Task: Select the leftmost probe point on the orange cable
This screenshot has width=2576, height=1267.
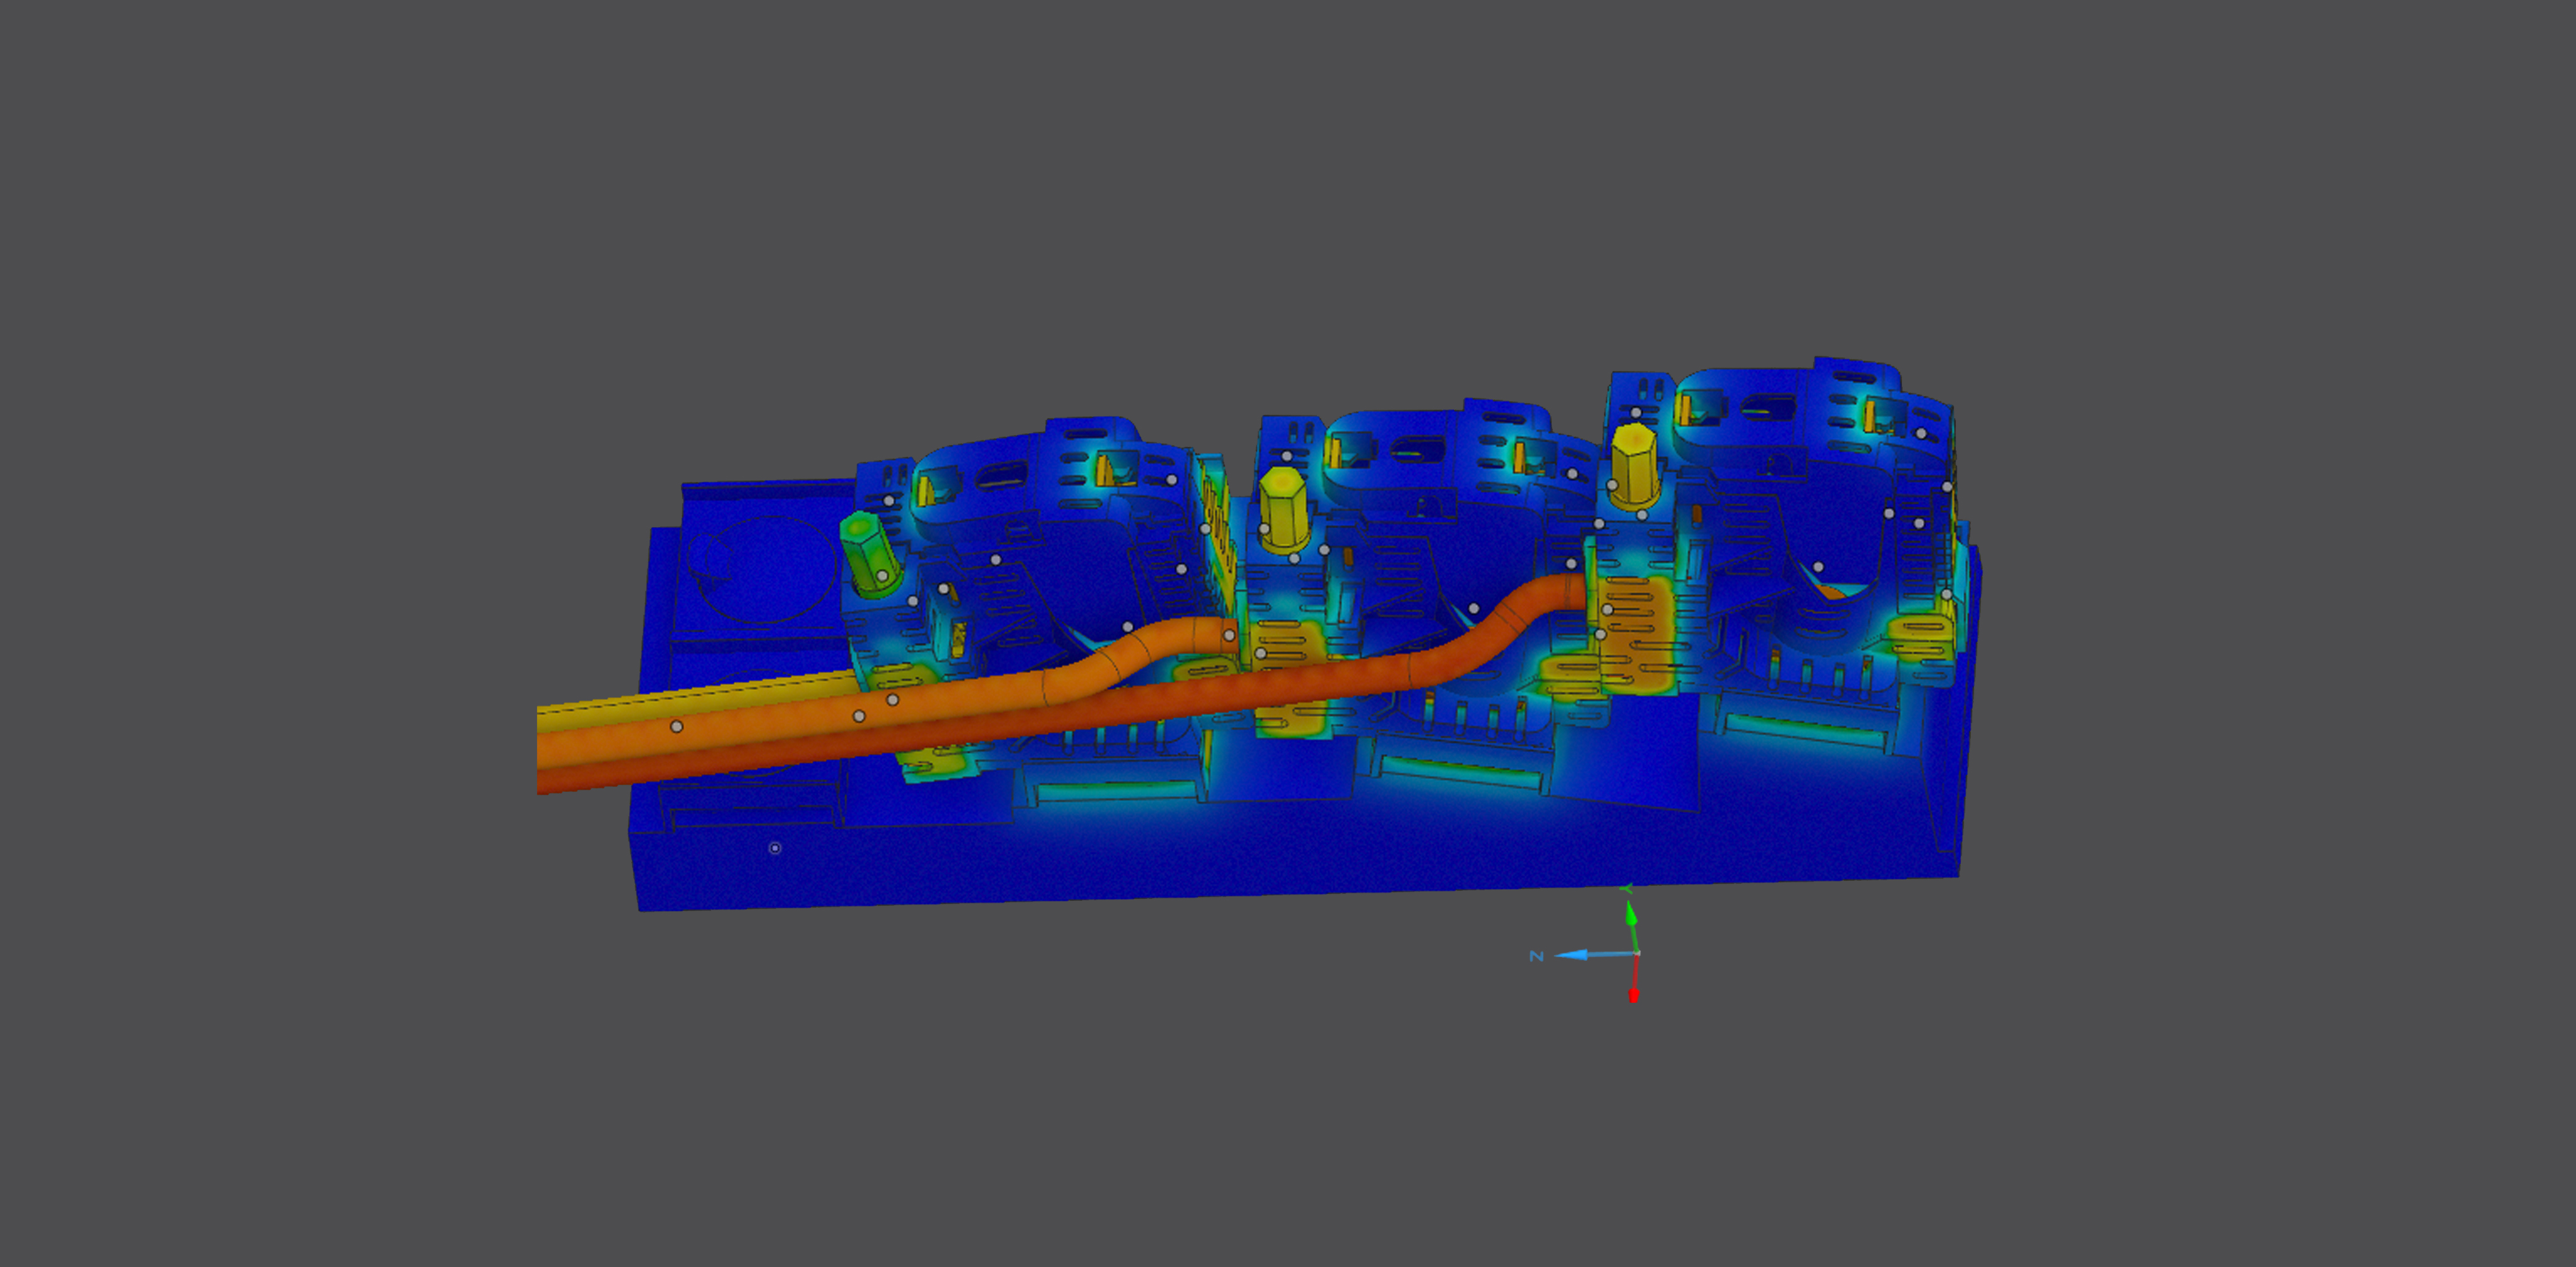Action: 676,727
